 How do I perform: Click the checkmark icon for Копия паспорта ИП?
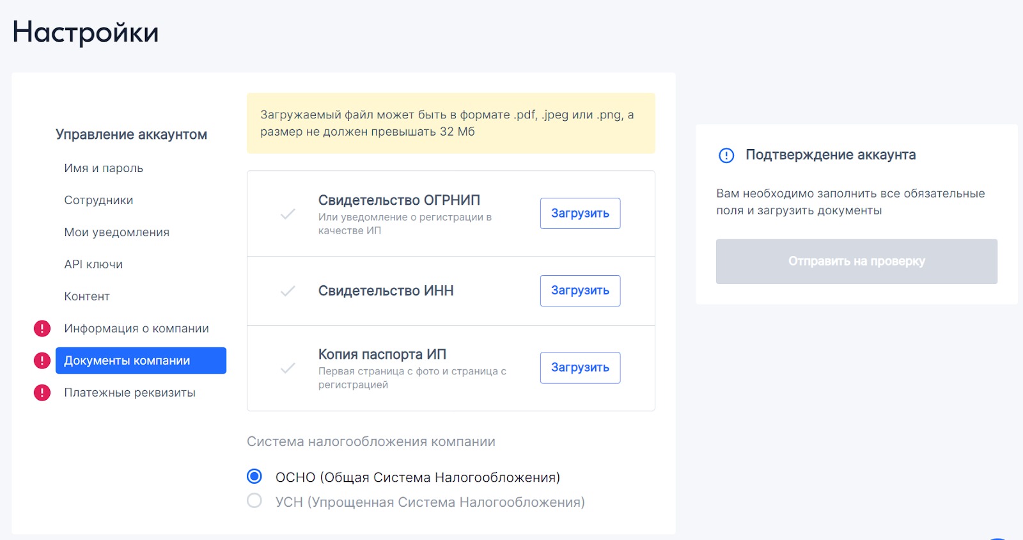click(288, 368)
